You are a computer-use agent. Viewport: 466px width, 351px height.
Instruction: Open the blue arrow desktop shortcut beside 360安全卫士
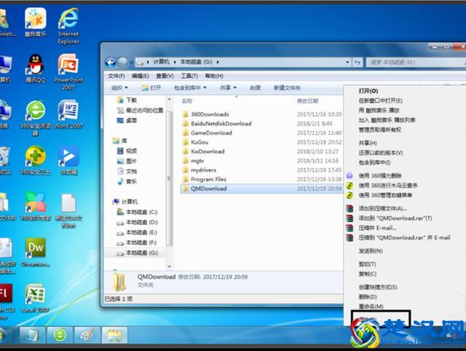click(68, 160)
